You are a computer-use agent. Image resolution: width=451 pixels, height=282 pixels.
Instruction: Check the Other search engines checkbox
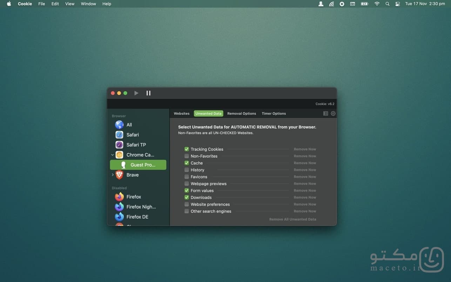point(187,211)
